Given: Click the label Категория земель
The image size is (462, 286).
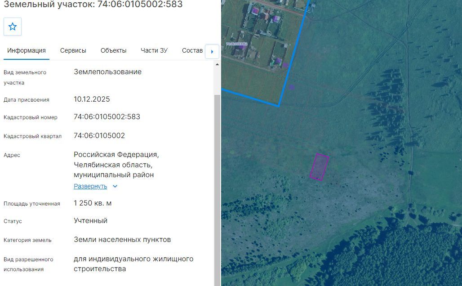Looking at the screenshot, I should [27, 240].
